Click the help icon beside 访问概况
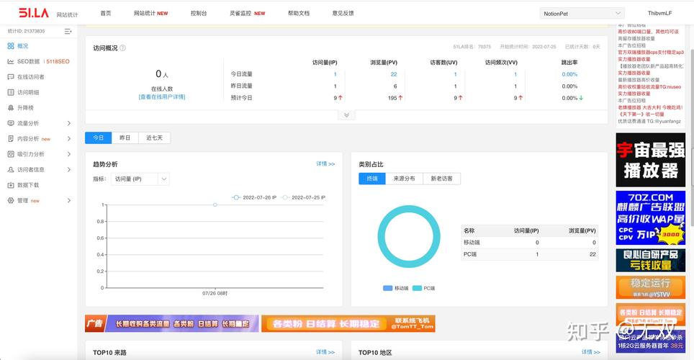694x360 pixels. 122,48
